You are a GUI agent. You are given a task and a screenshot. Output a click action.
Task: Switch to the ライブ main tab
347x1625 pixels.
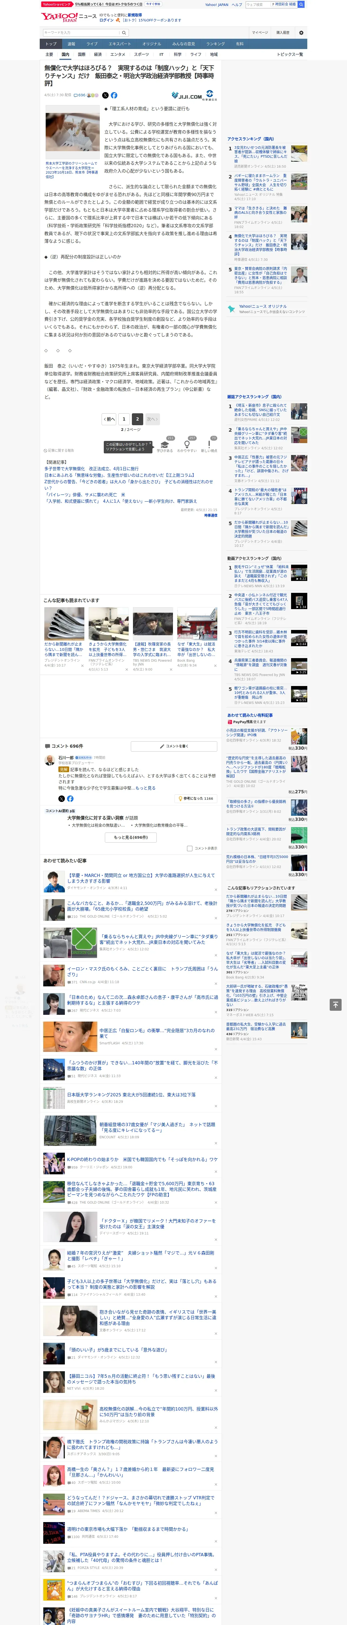(92, 44)
